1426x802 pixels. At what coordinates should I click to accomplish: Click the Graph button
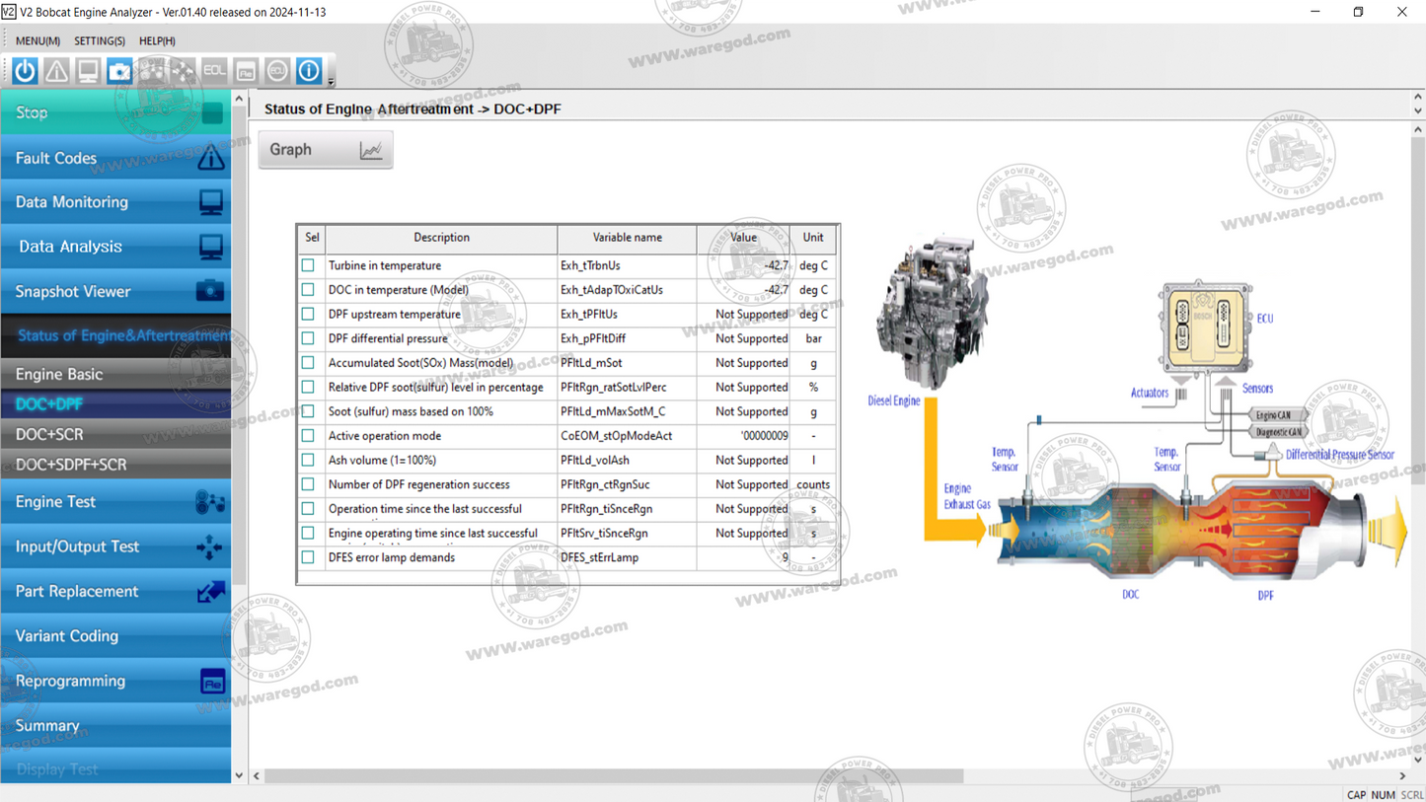(x=325, y=149)
